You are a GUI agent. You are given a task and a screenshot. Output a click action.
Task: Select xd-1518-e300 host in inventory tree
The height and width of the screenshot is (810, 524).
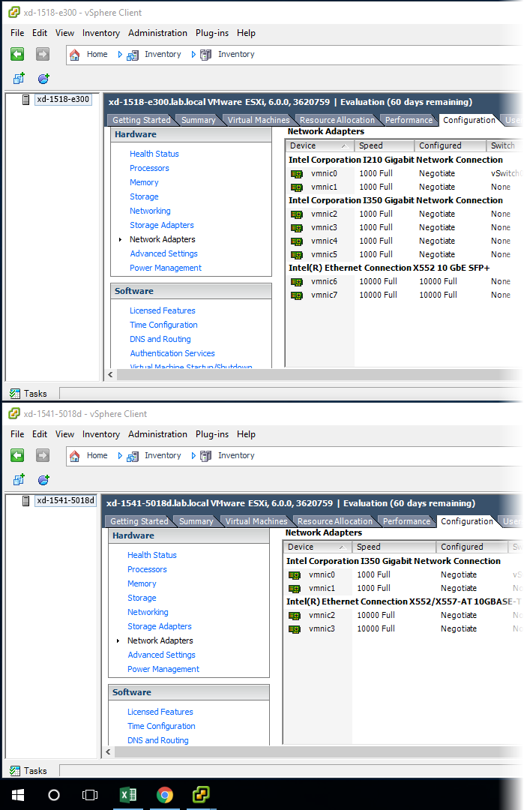[63, 99]
